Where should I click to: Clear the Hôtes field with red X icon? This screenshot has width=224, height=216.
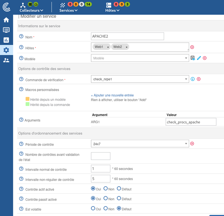tap(192, 47)
